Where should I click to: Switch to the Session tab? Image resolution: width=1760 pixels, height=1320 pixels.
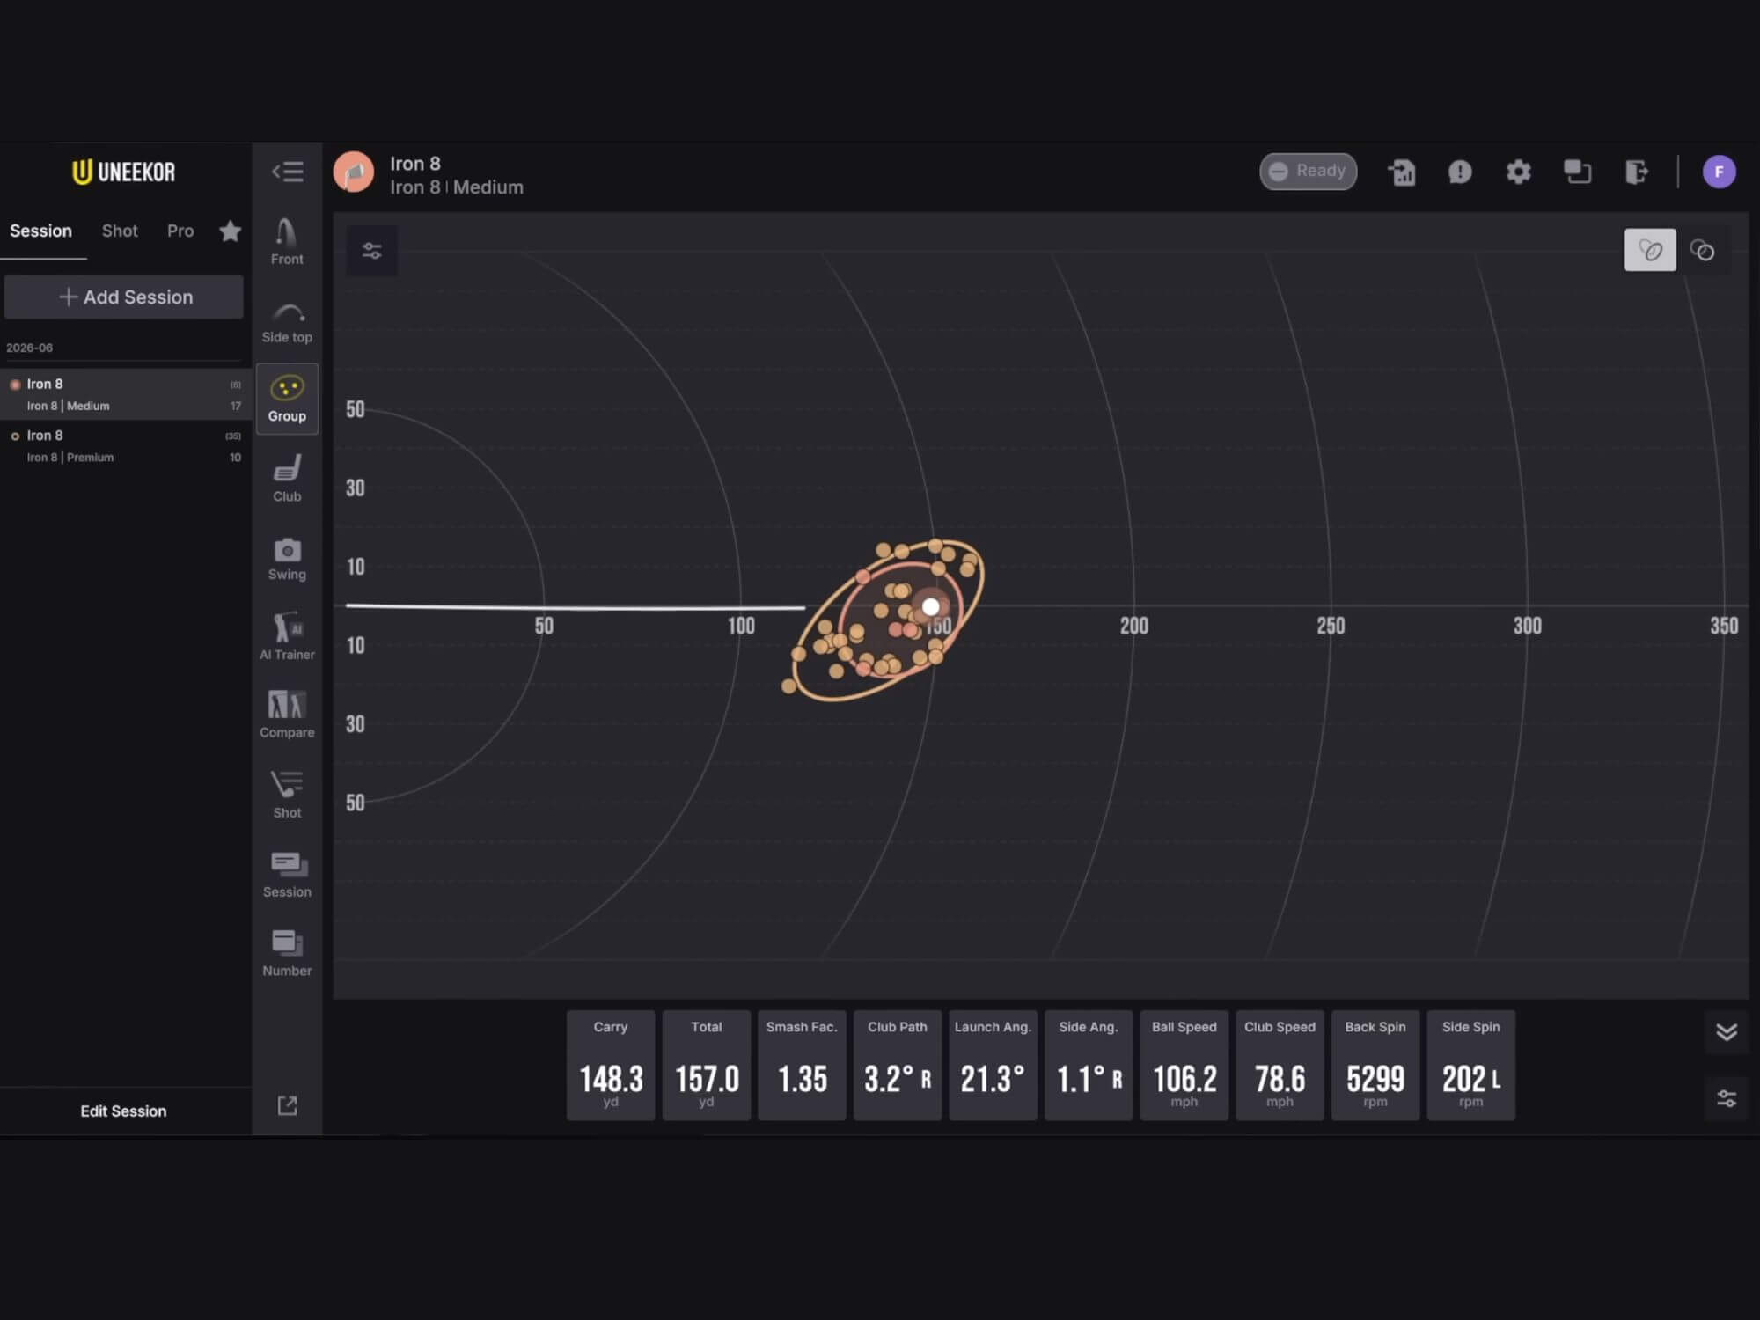41,231
